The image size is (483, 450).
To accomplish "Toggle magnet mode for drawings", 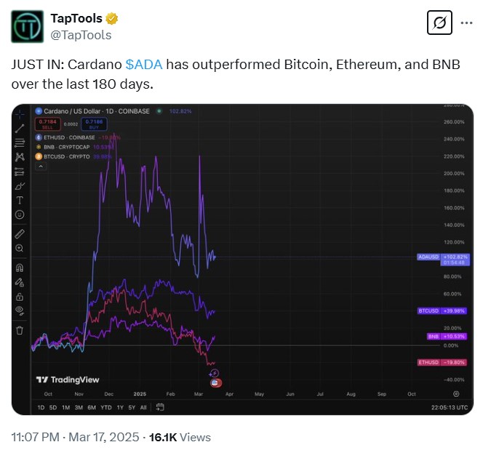I will 20,267.
